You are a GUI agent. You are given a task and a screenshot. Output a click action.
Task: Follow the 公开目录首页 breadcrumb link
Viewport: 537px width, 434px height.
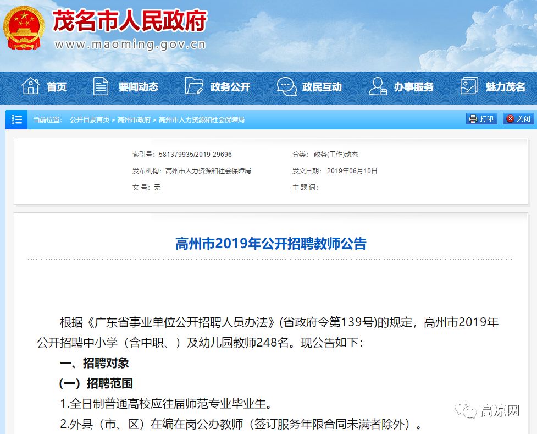coord(90,120)
